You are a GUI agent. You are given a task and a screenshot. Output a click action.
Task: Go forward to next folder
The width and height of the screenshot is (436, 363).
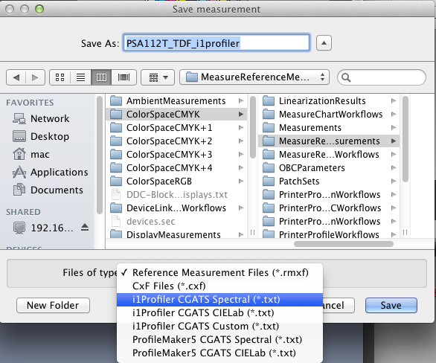coord(35,77)
